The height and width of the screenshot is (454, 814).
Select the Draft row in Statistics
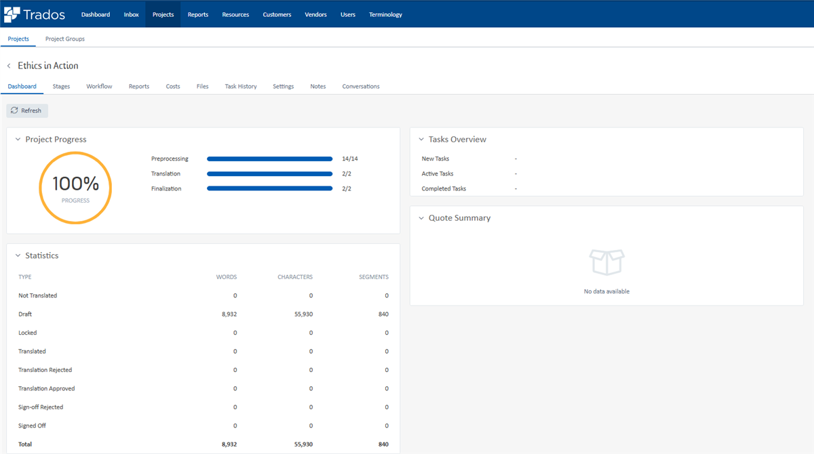click(203, 314)
